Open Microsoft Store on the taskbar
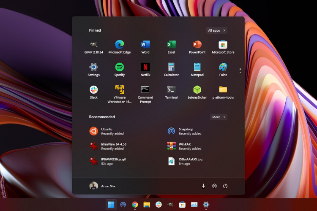 [x=182, y=205]
